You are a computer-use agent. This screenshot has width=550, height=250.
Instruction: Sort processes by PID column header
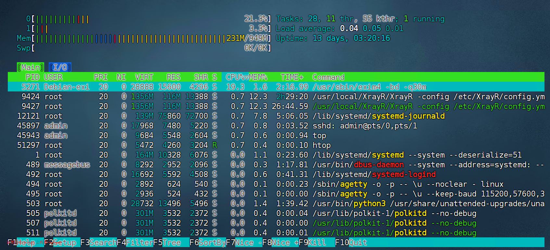tap(32, 77)
